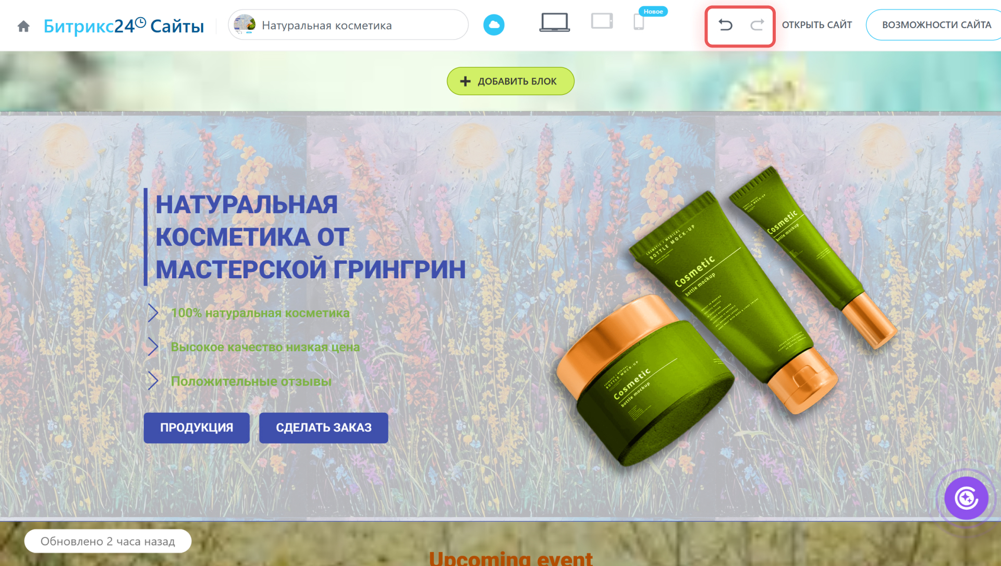Switch to tablet preview mode
The image size is (1001, 566).
point(602,22)
